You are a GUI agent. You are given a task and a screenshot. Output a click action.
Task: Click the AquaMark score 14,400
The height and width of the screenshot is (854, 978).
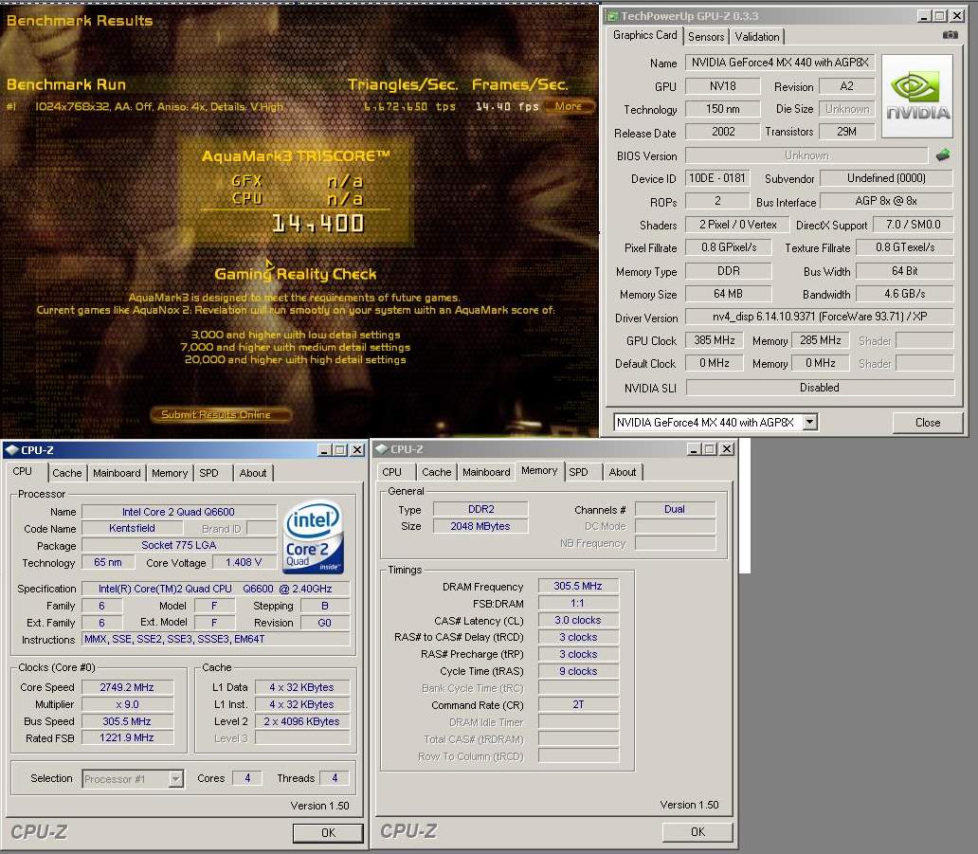point(317,224)
